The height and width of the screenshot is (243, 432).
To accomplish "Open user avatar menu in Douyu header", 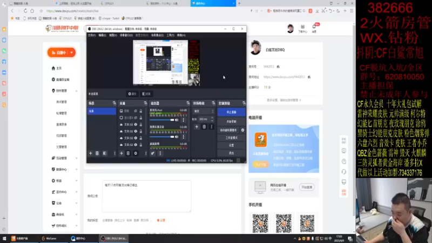I will point(290,29).
